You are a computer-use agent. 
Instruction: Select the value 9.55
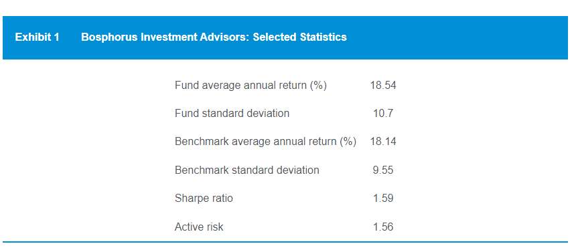click(383, 170)
